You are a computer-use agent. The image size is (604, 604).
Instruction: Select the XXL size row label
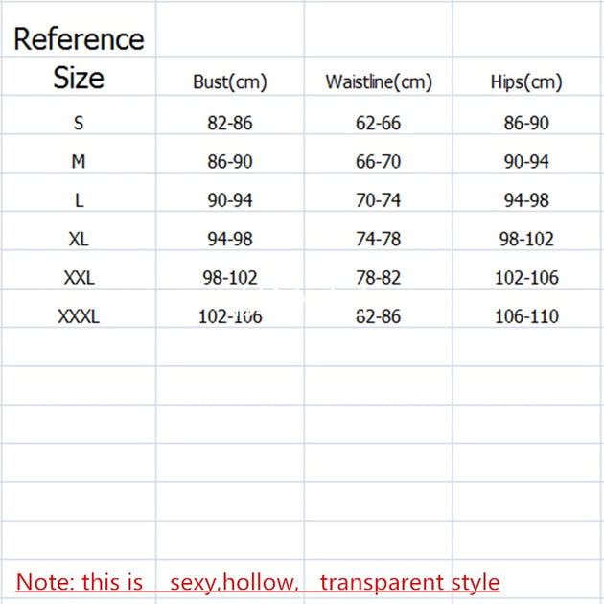point(79,278)
